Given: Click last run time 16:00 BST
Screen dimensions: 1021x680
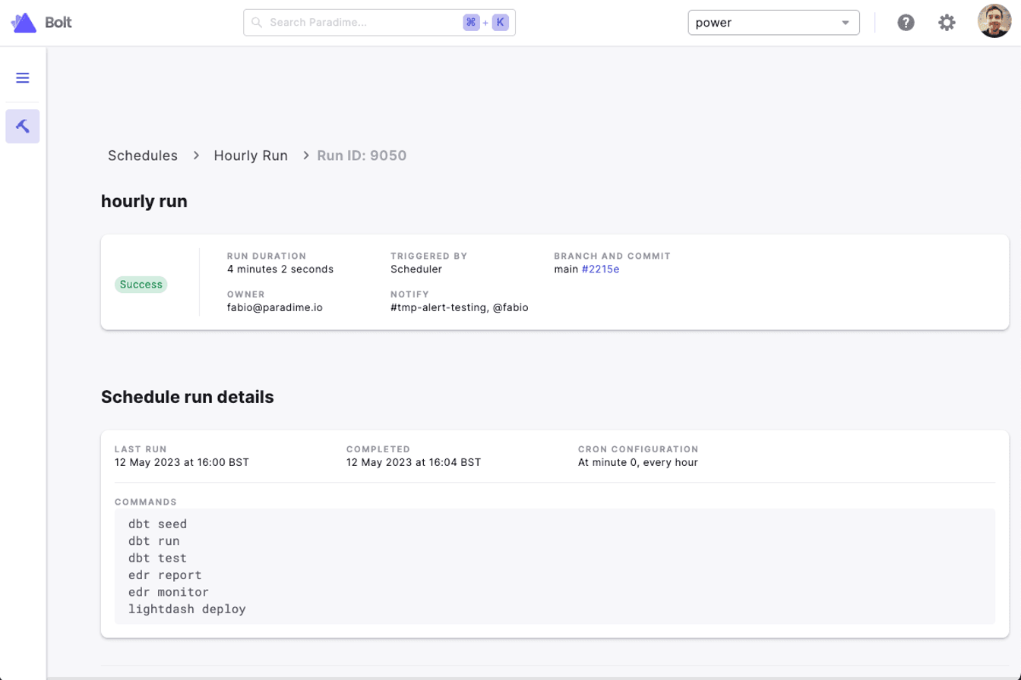Looking at the screenshot, I should pyautogui.click(x=182, y=462).
